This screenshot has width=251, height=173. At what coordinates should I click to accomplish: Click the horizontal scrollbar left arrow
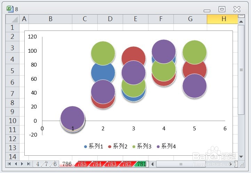152,164
